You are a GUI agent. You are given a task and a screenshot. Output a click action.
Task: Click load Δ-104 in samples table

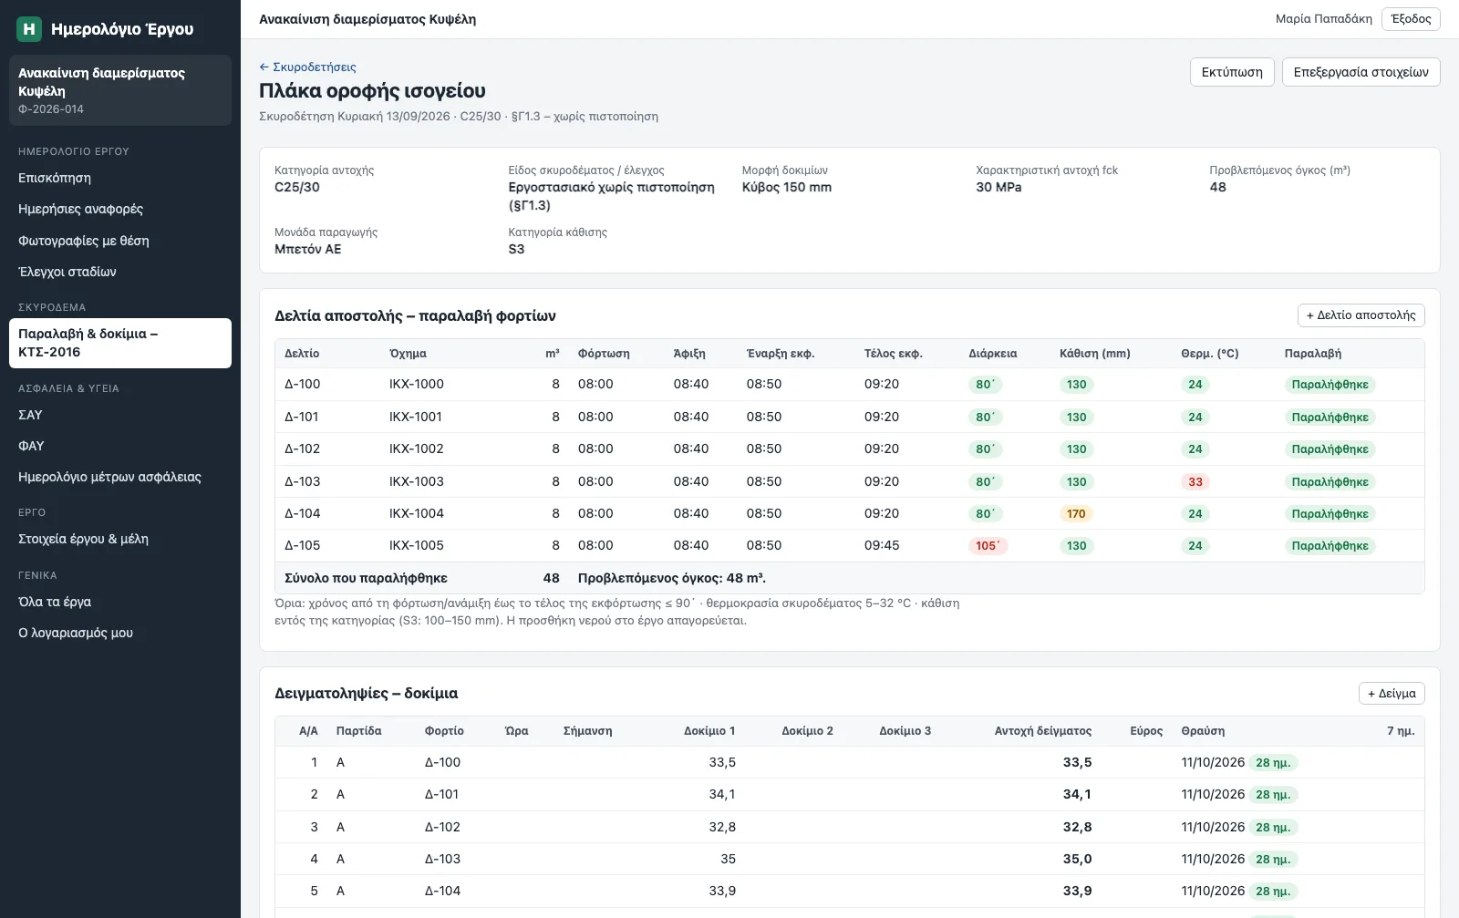click(442, 892)
